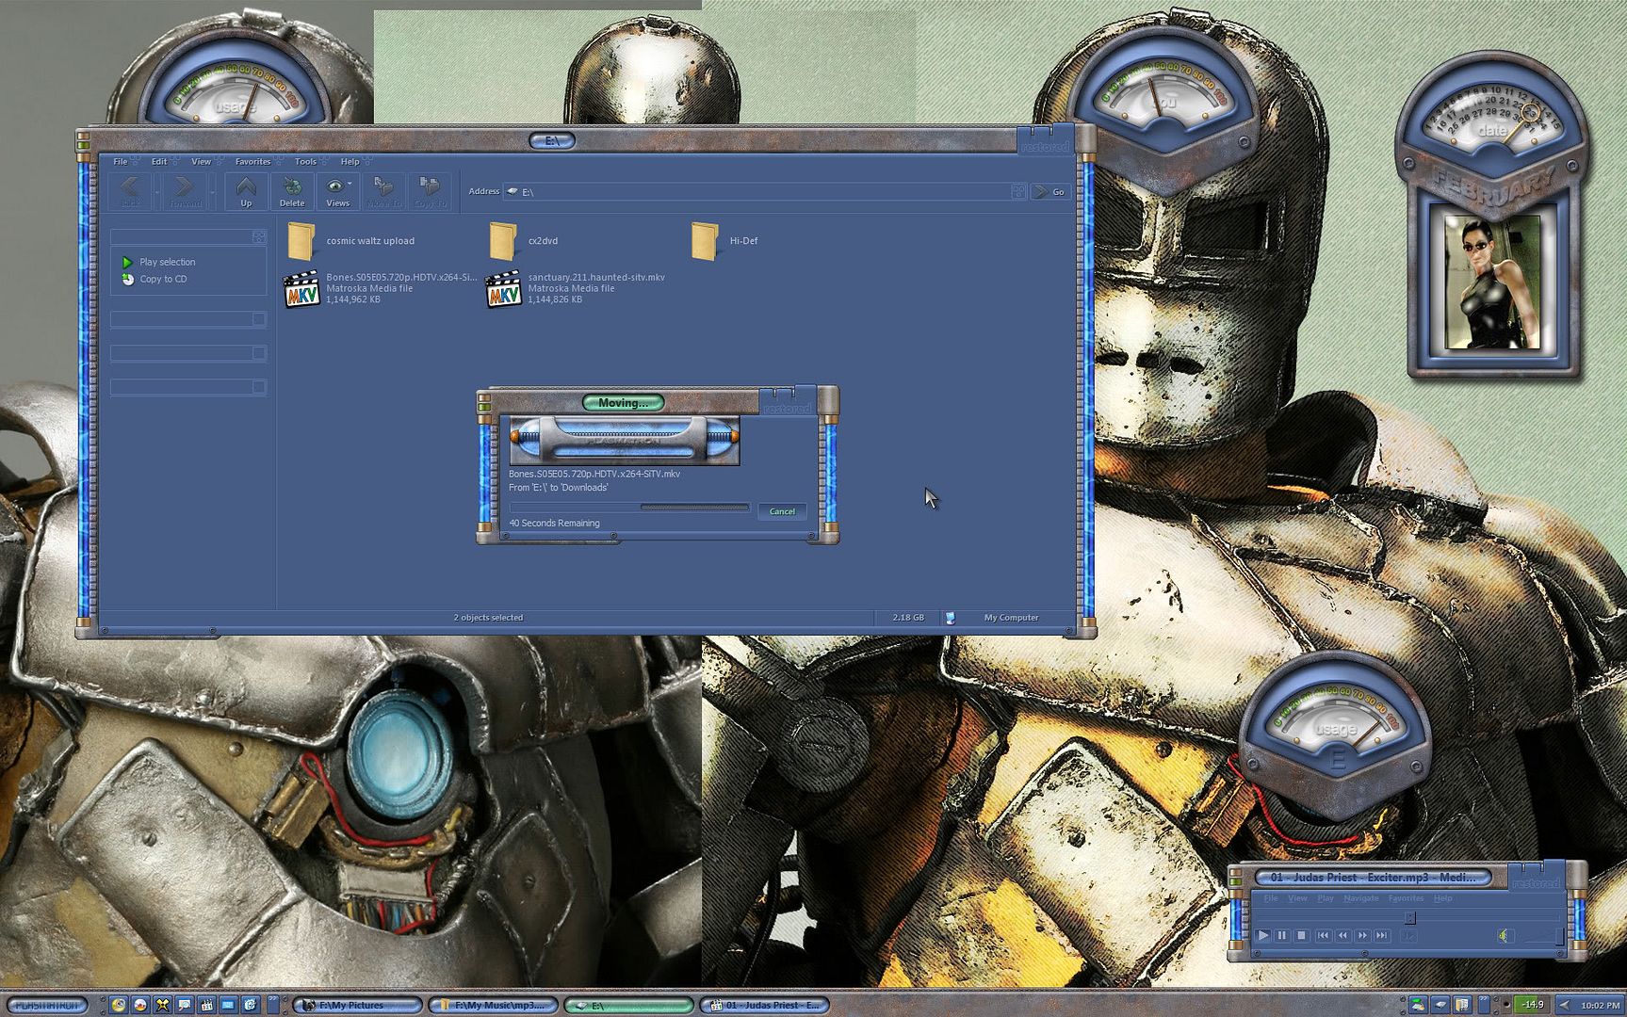Open the Views toolbar button
This screenshot has width=1627, height=1017.
pos(337,191)
